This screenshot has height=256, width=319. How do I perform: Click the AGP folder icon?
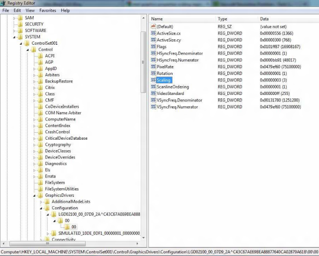click(x=40, y=62)
